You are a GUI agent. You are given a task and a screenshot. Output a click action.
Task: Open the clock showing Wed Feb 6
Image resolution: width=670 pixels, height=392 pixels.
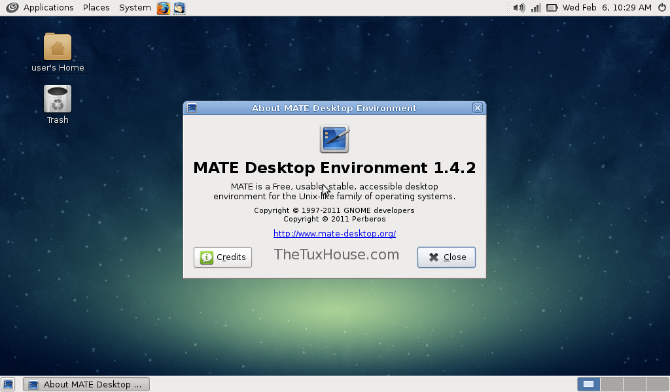tap(607, 8)
